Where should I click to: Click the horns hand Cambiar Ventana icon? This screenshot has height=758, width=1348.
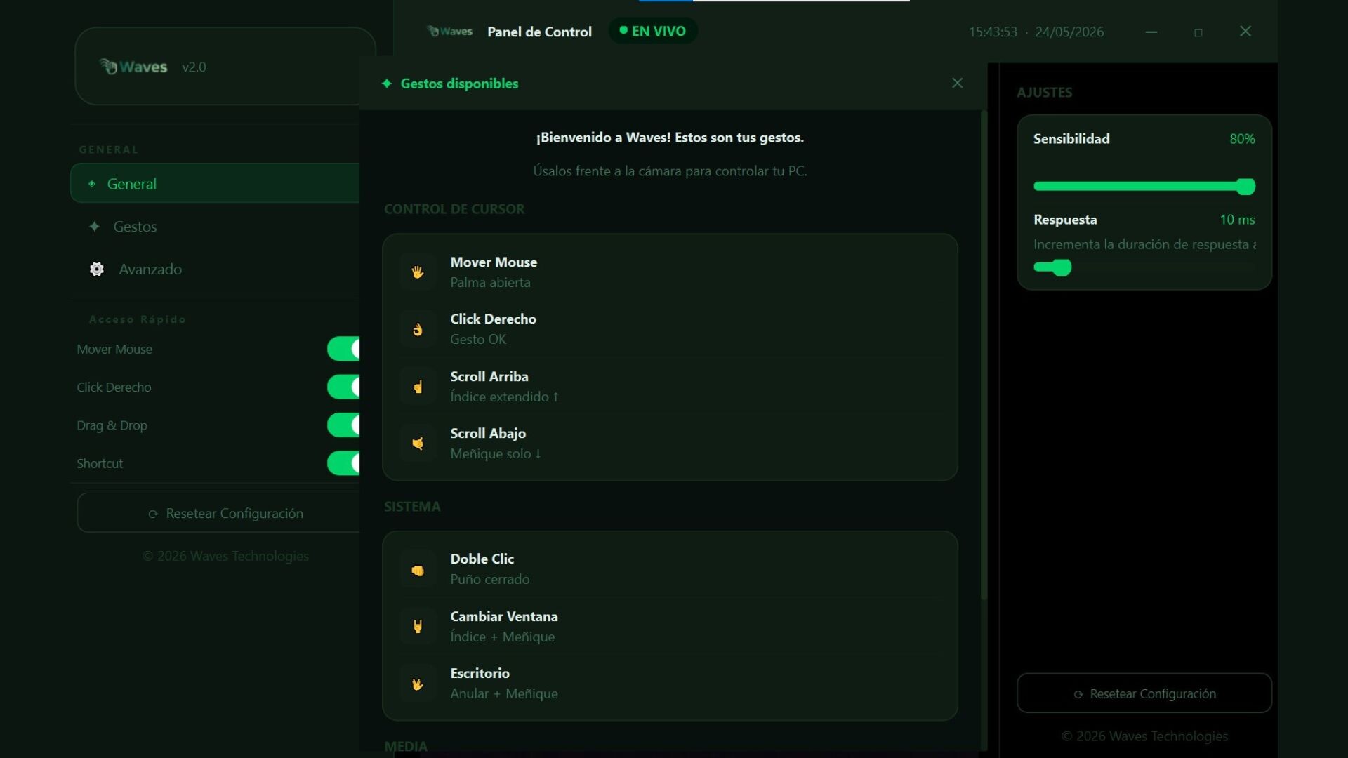pyautogui.click(x=418, y=627)
